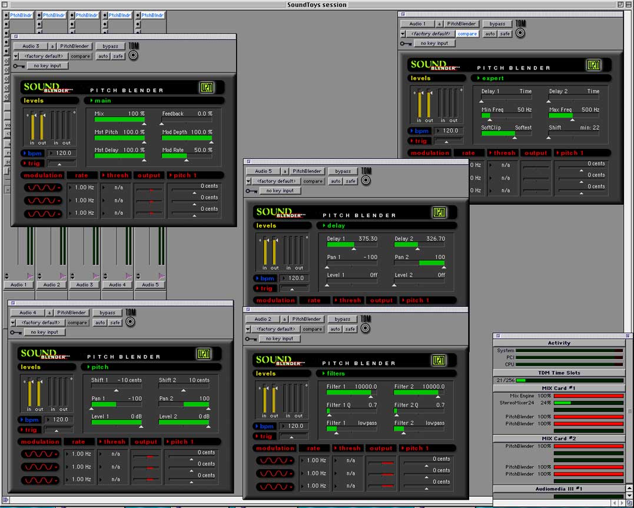Screen dimensions: 634x508
Task: Click the target icon in the Audio 3 plug-in window
Action: 133,55
